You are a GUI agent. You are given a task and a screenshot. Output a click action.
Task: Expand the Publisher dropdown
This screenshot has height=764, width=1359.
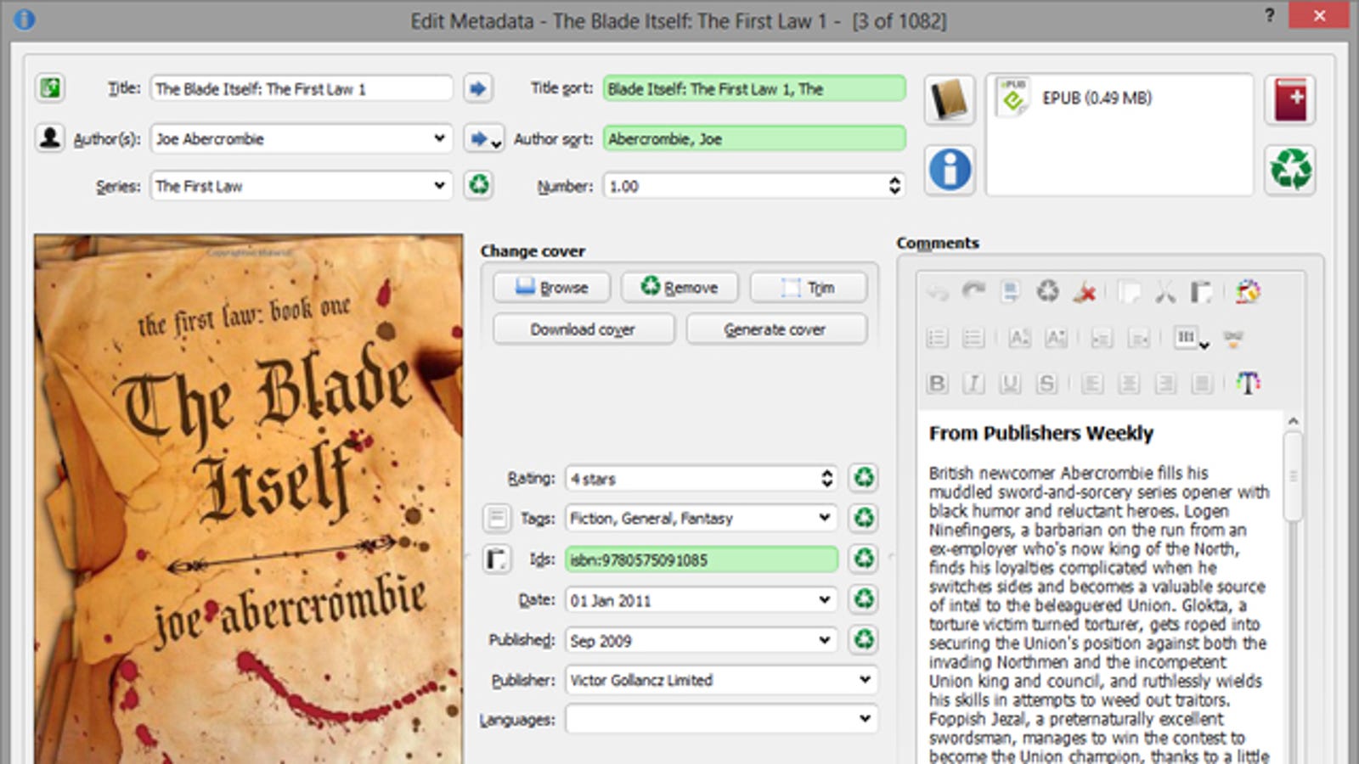865,679
